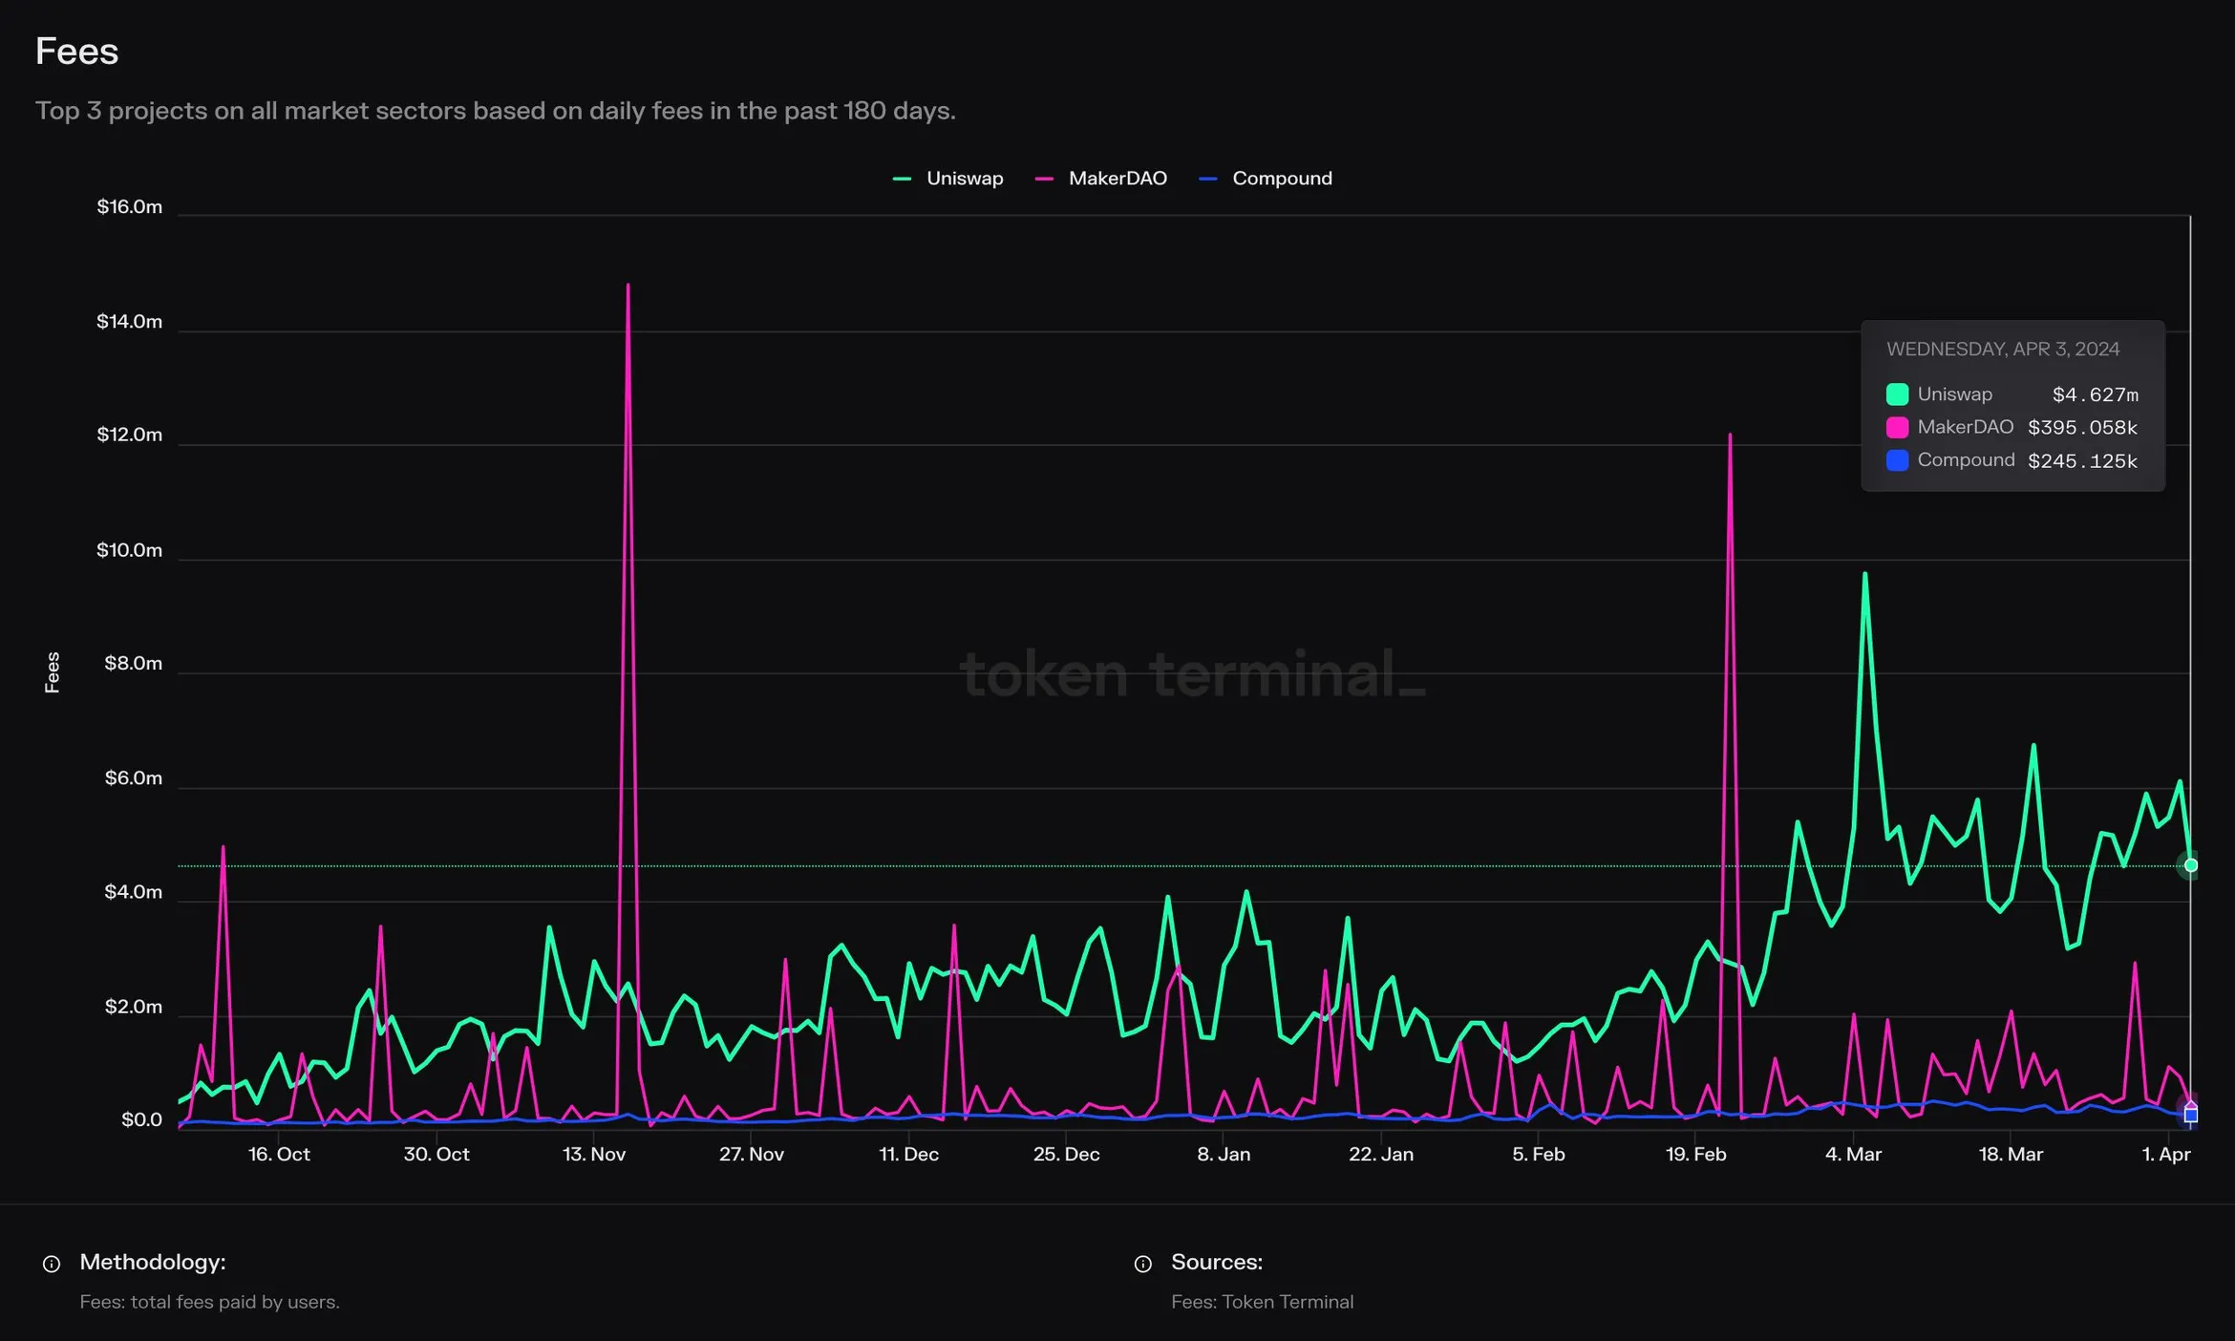This screenshot has height=1341, width=2235.
Task: Toggle the MakerDAO legend entry
Action: (x=1101, y=179)
